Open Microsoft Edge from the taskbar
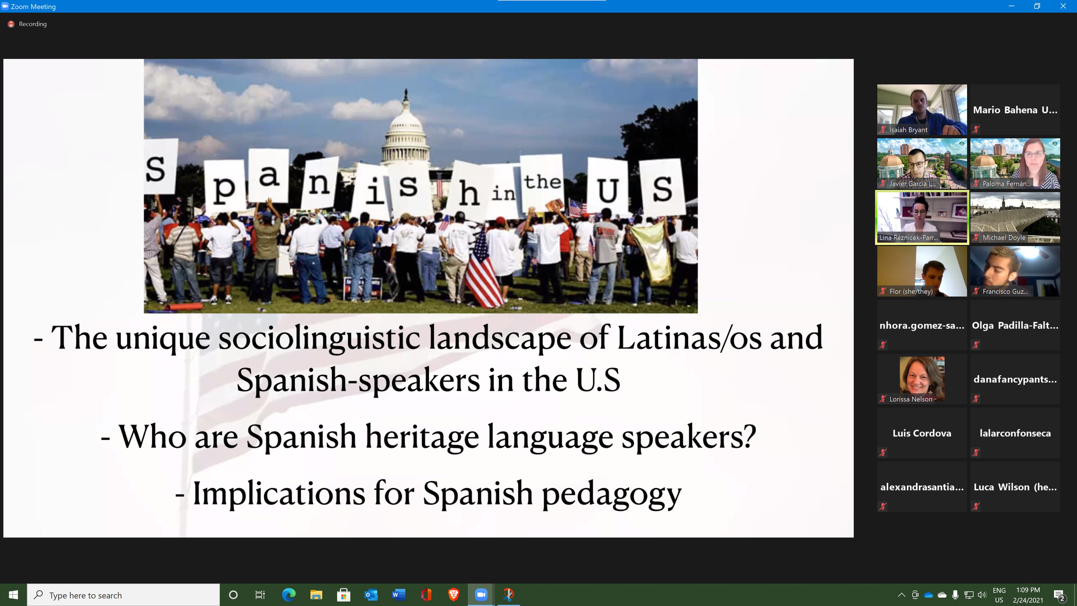 [289, 594]
